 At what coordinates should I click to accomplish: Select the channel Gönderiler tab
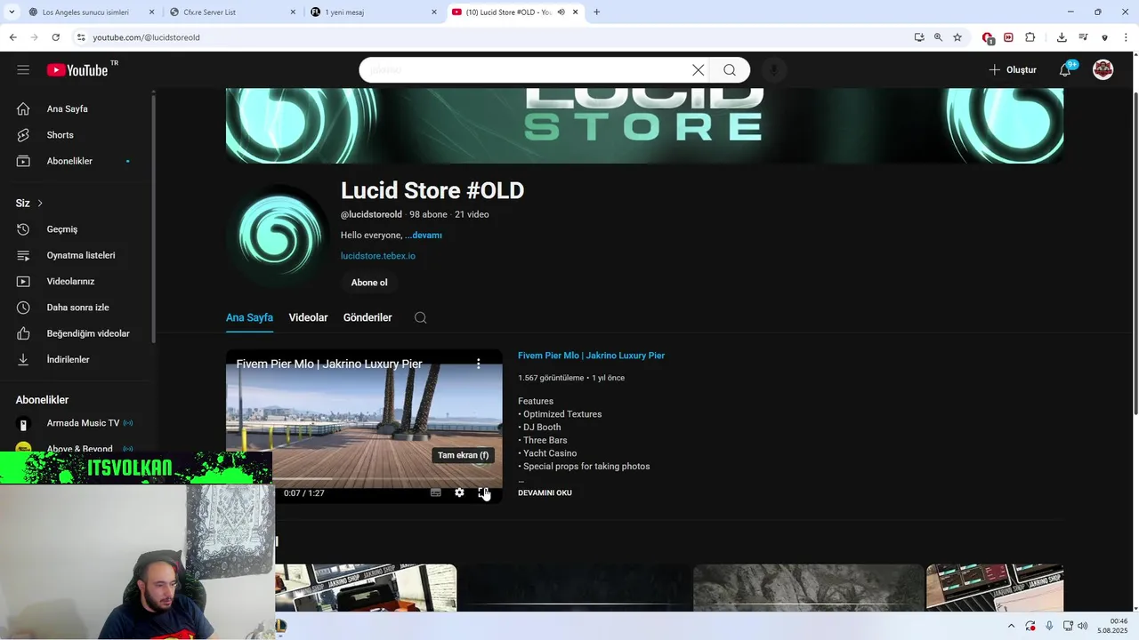point(368,318)
